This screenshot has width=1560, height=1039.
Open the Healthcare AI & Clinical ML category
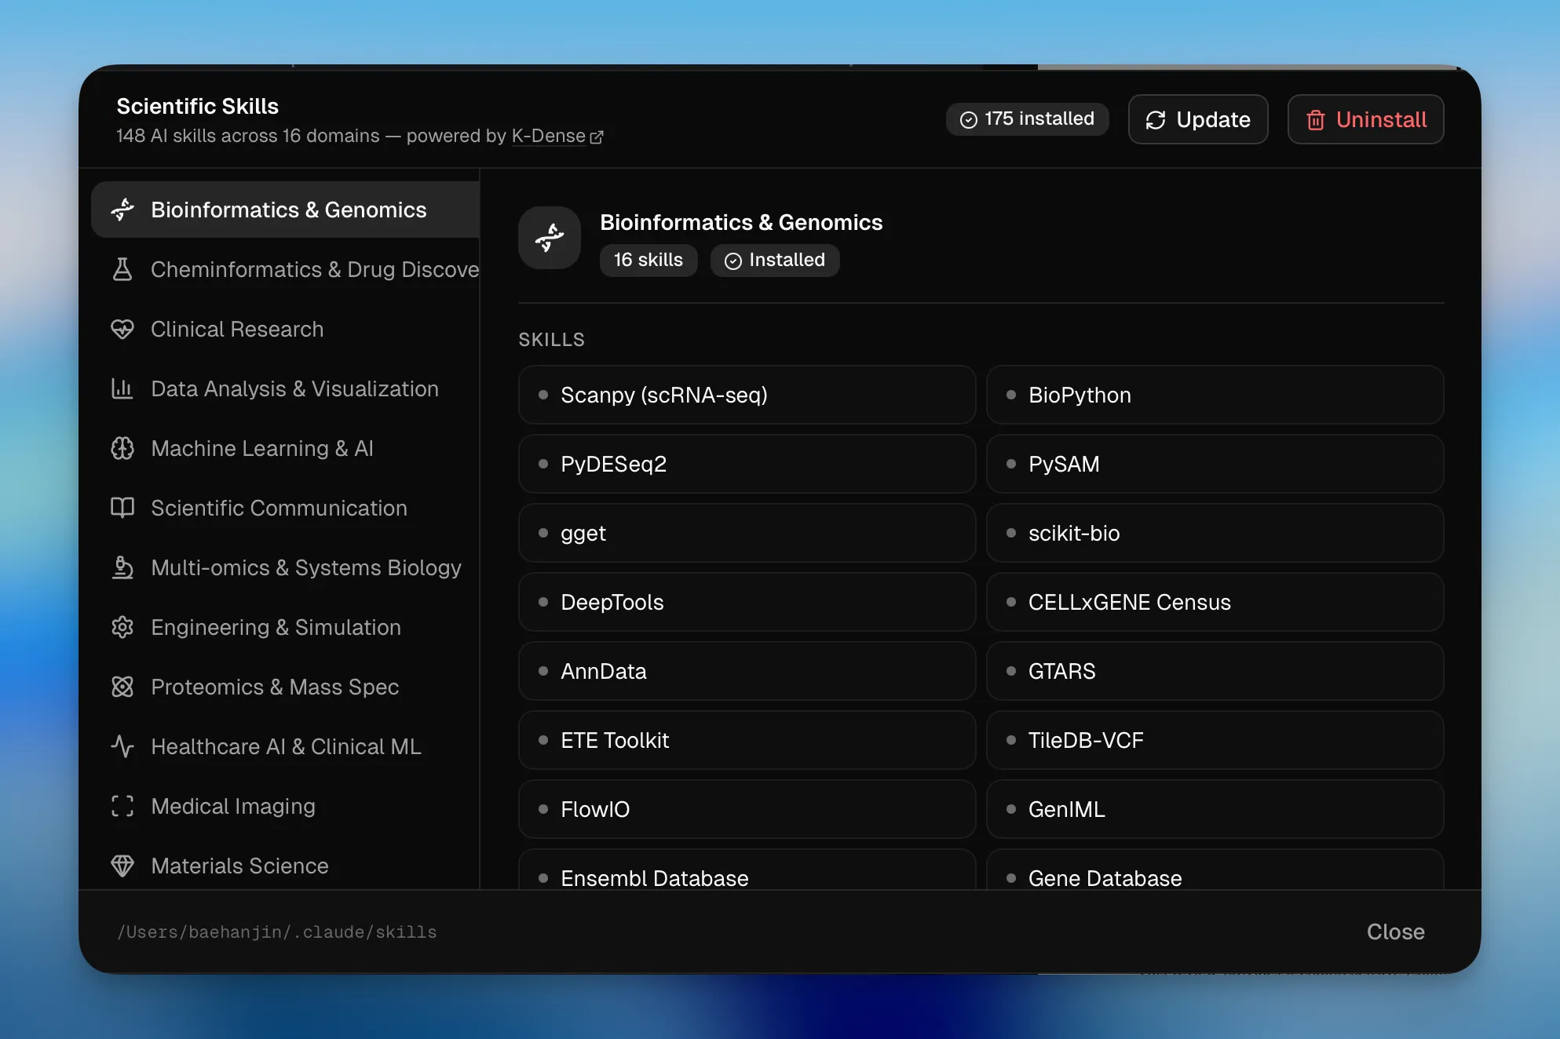click(286, 746)
